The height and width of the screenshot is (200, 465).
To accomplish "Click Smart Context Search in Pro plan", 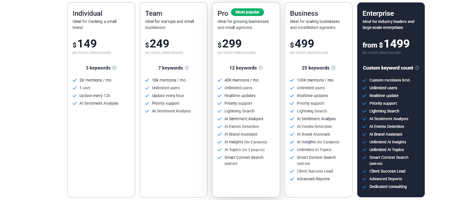I will pos(244,158).
